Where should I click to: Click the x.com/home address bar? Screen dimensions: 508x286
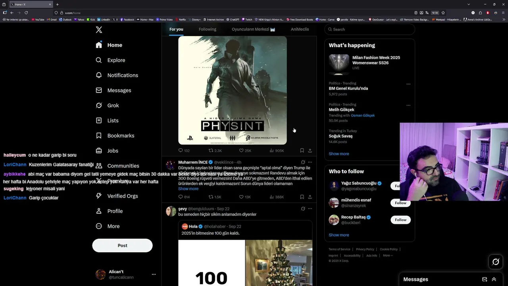(230, 13)
